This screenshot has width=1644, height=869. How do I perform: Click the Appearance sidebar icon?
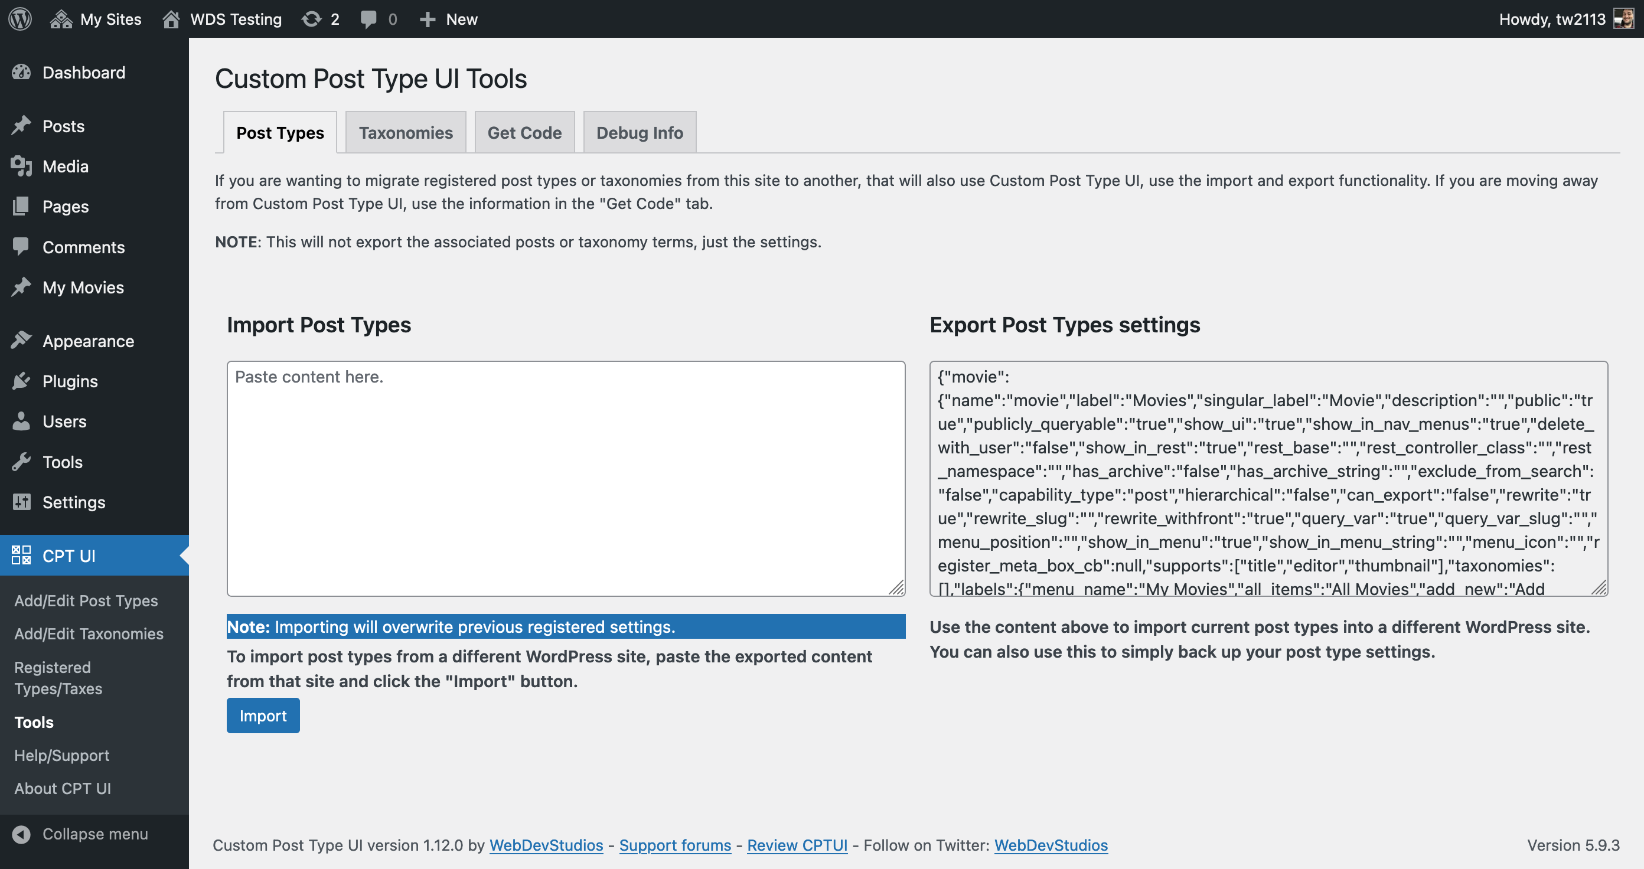[x=22, y=339]
